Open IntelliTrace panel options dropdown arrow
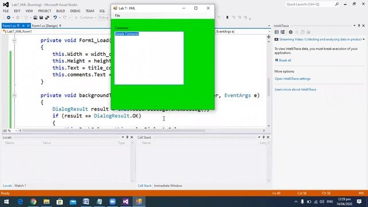 354,25
